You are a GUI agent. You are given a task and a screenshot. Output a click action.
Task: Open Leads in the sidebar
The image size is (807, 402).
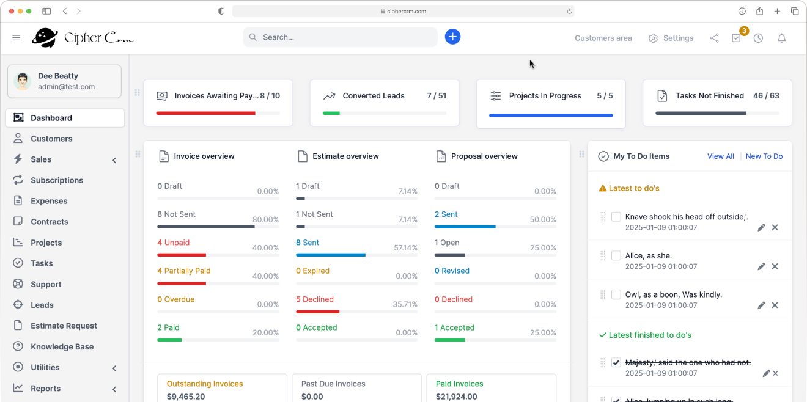65,305
